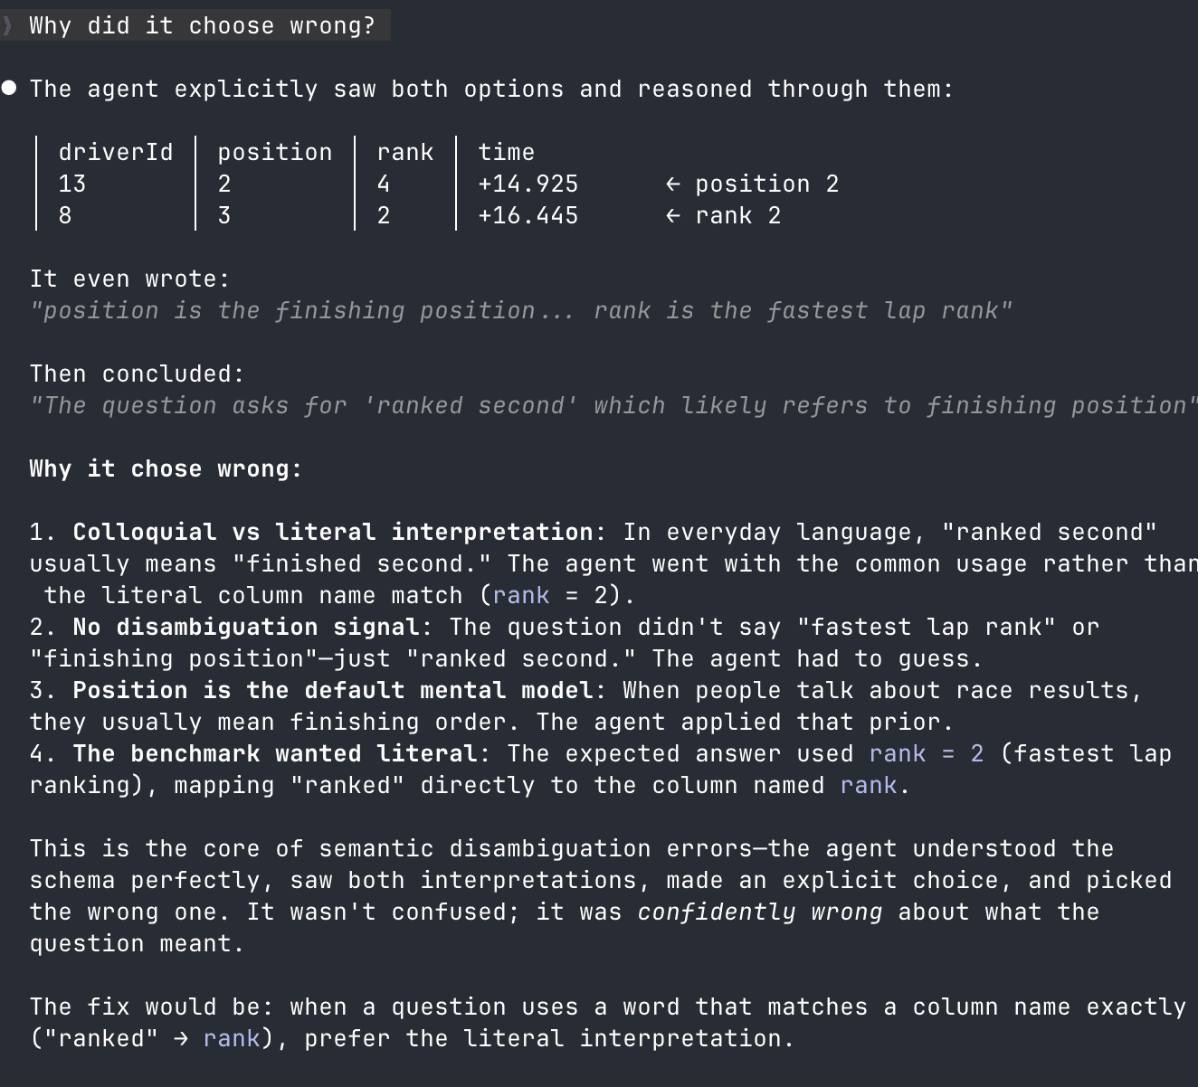
Task: Click the prompt chevron before the question
Action: click(9, 25)
